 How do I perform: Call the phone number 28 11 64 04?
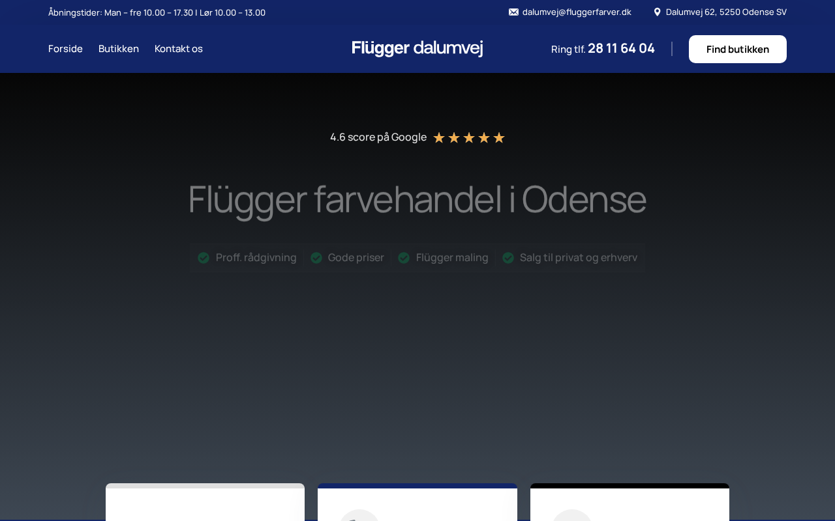(x=621, y=48)
